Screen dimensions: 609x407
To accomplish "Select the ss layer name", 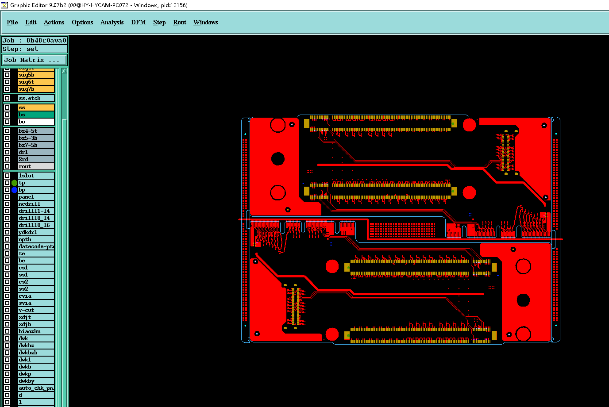I will click(x=36, y=108).
